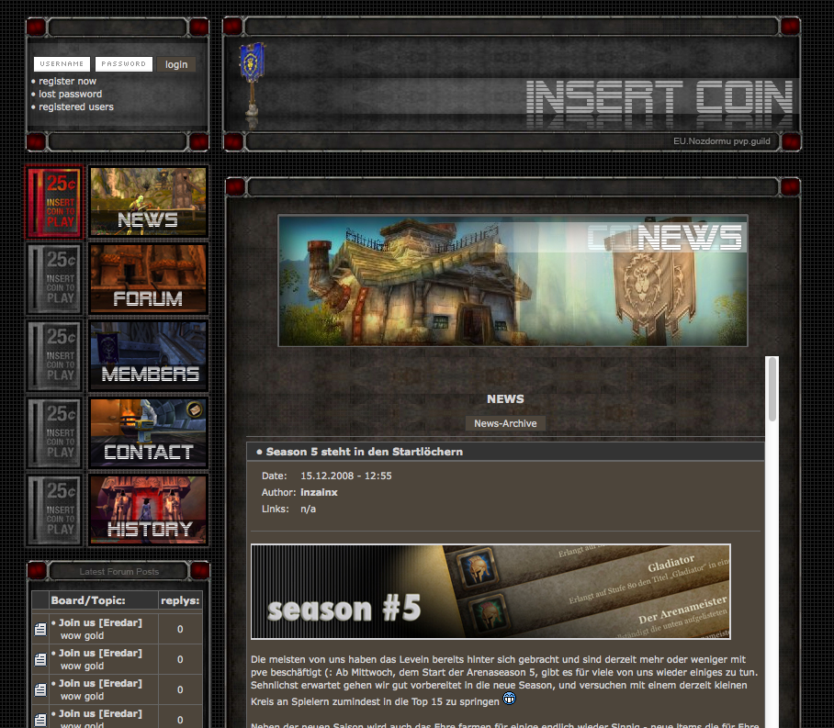Viewport: 834px width, 728px height.
Task: Click the News header banner image
Action: point(513,280)
